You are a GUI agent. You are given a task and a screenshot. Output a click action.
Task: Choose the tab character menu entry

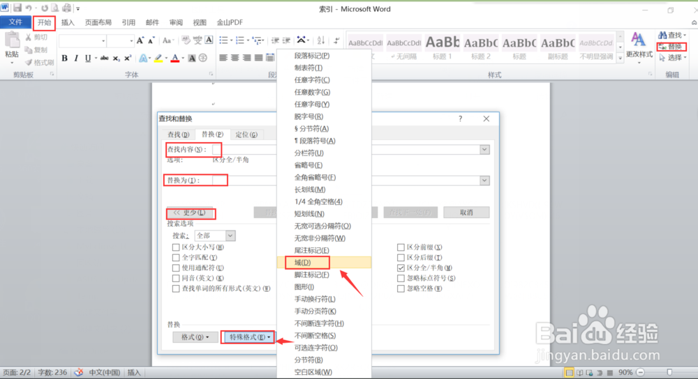coord(324,68)
